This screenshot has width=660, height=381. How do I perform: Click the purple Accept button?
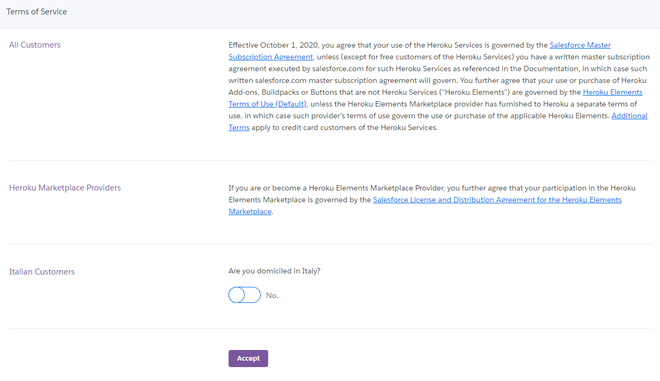(248, 359)
